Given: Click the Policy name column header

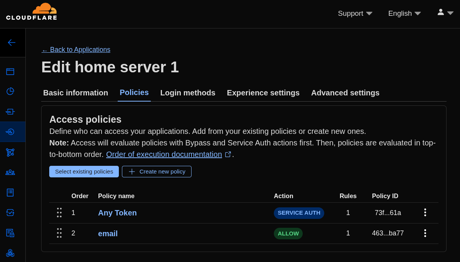Looking at the screenshot, I should click(116, 196).
